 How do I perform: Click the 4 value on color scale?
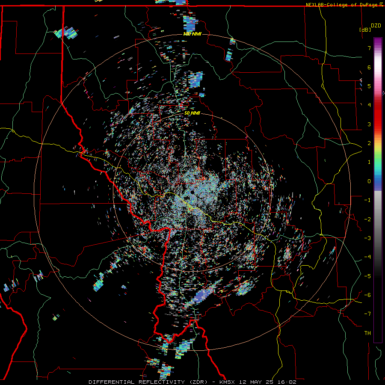[369, 105]
